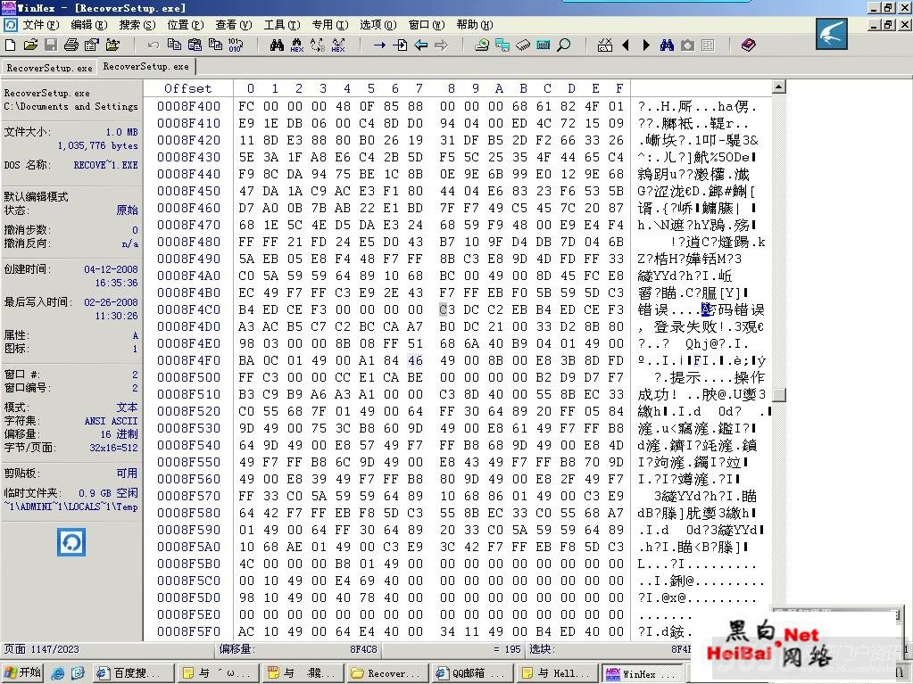Open the checkmark-X options icon
This screenshot has width=913, height=684.
pos(605,45)
